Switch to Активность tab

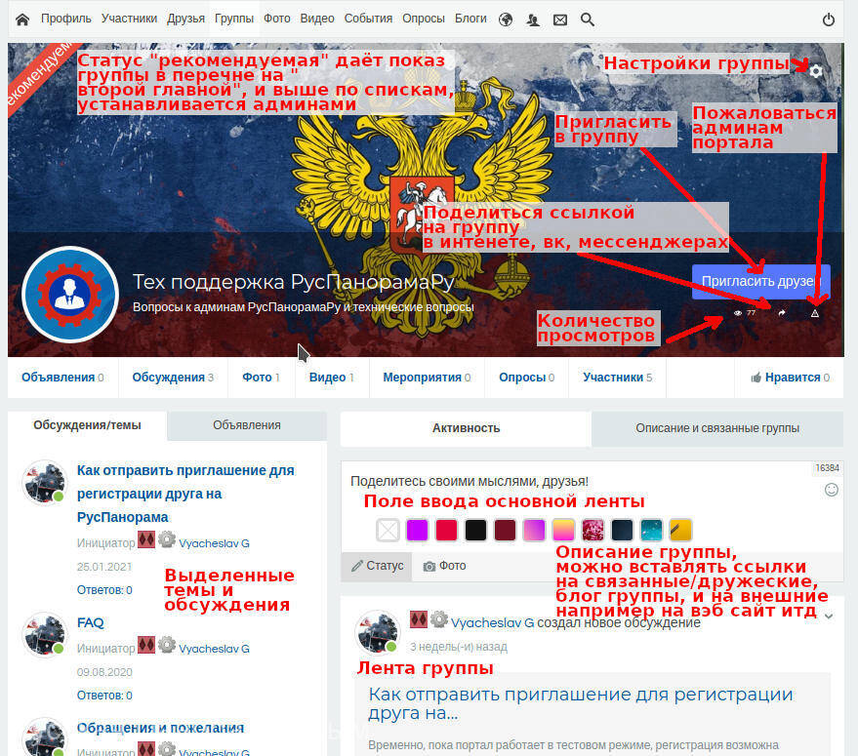click(467, 428)
